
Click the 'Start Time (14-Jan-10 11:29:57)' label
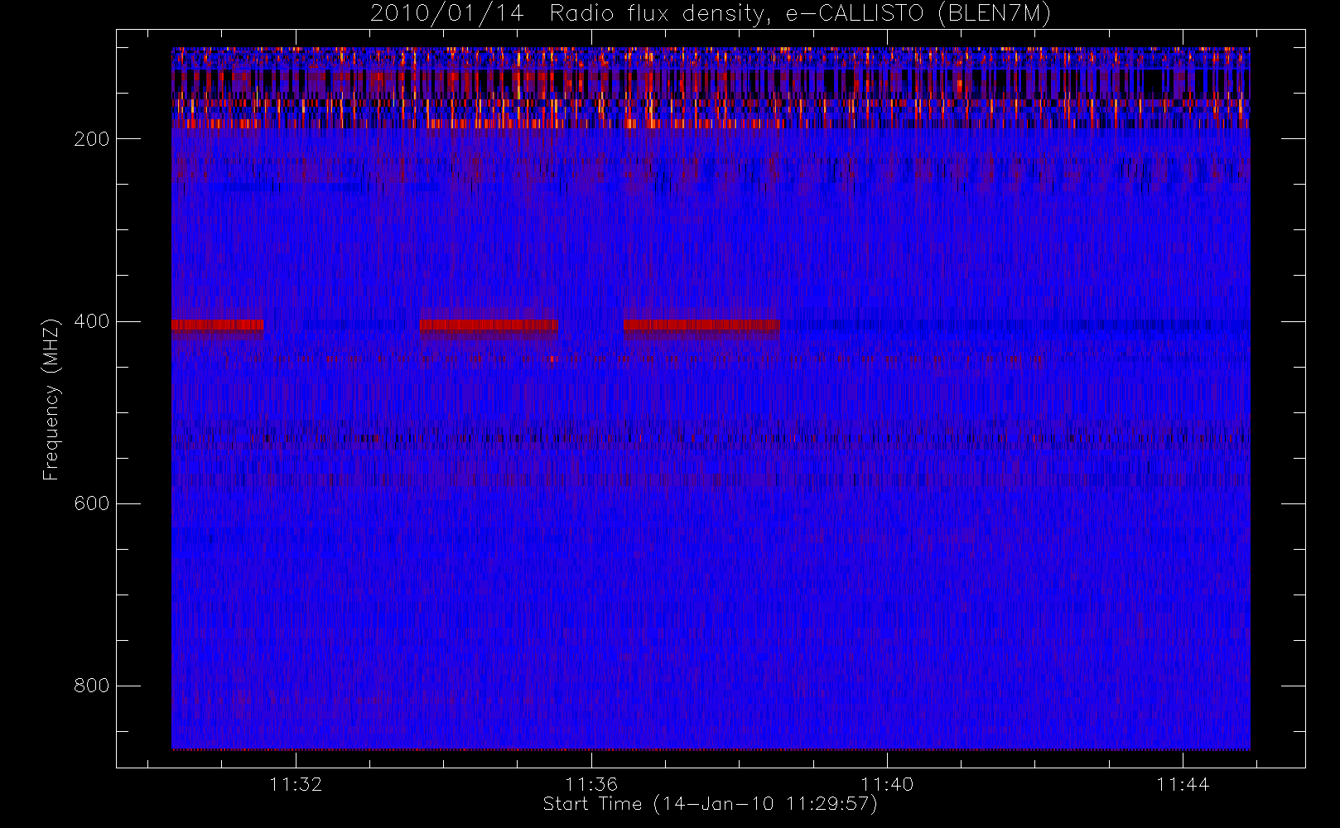711,804
